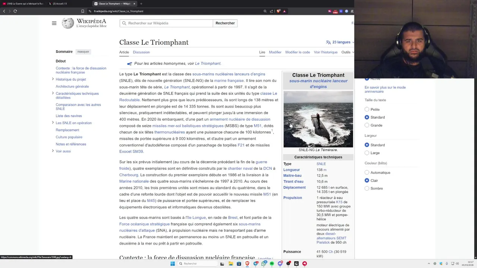Viewport: 477px width, 268px height.
Task: Click En savoir plus sur le mode anniversaire
Action: coord(385,89)
